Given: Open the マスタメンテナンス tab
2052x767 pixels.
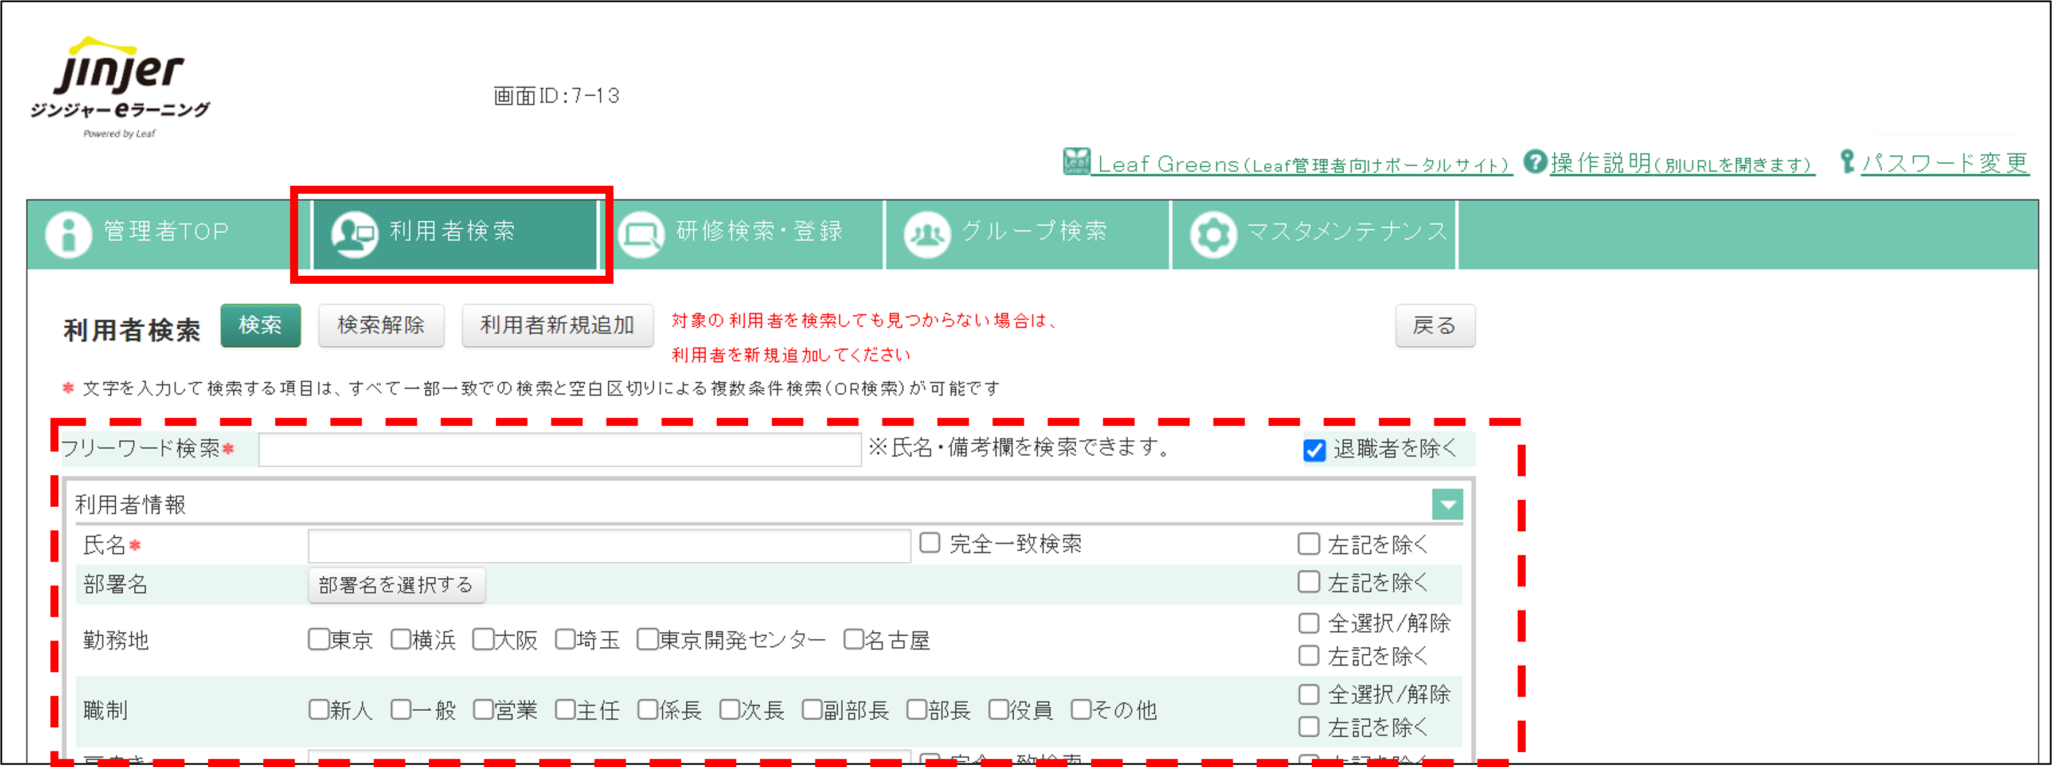Looking at the screenshot, I should [1314, 234].
